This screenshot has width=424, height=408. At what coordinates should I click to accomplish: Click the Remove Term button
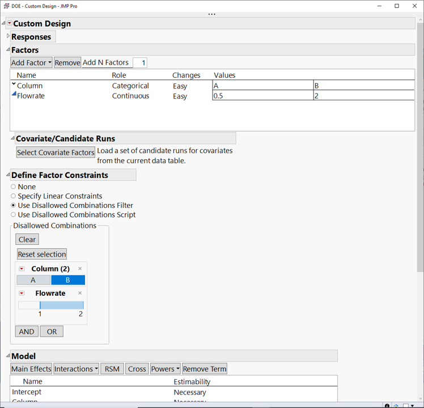(205, 369)
